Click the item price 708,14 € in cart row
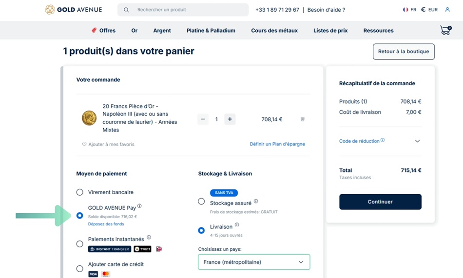This screenshot has height=278, width=463. click(271, 119)
